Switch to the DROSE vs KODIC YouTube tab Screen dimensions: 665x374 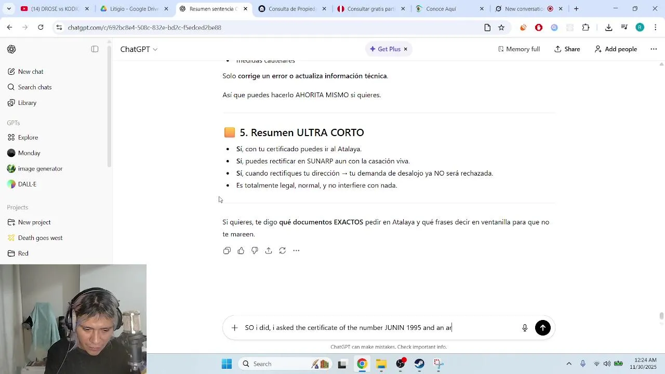pyautogui.click(x=55, y=9)
